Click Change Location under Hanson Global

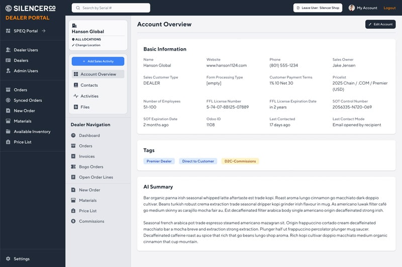(x=87, y=45)
